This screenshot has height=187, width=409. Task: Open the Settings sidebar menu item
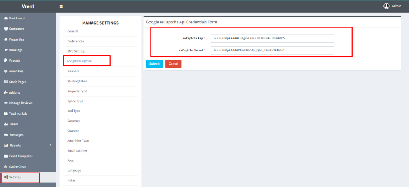point(15,177)
